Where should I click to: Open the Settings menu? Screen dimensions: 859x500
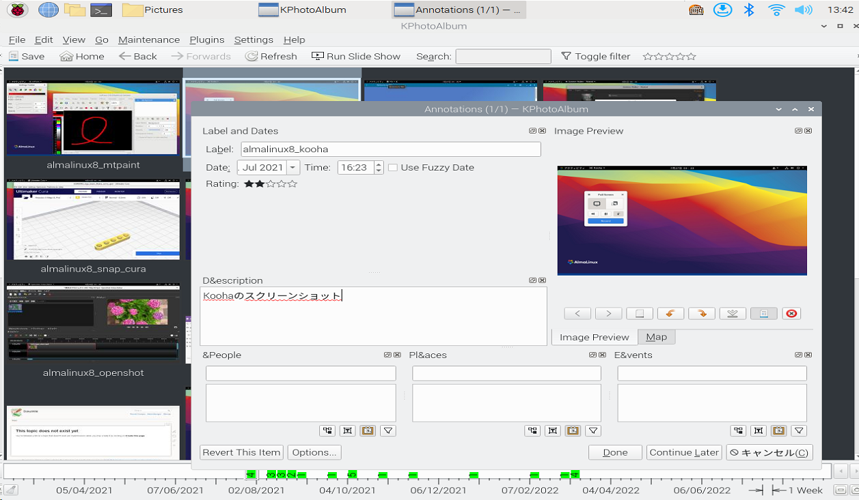click(x=254, y=40)
